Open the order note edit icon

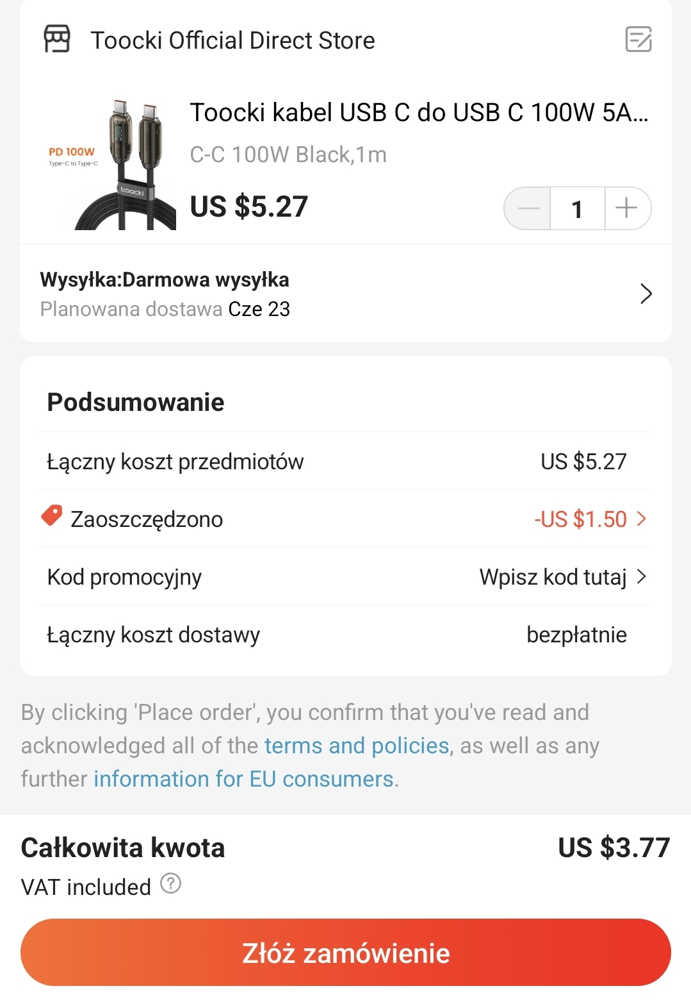pyautogui.click(x=638, y=39)
